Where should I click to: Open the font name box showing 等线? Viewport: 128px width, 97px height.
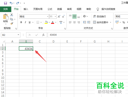point(34,16)
